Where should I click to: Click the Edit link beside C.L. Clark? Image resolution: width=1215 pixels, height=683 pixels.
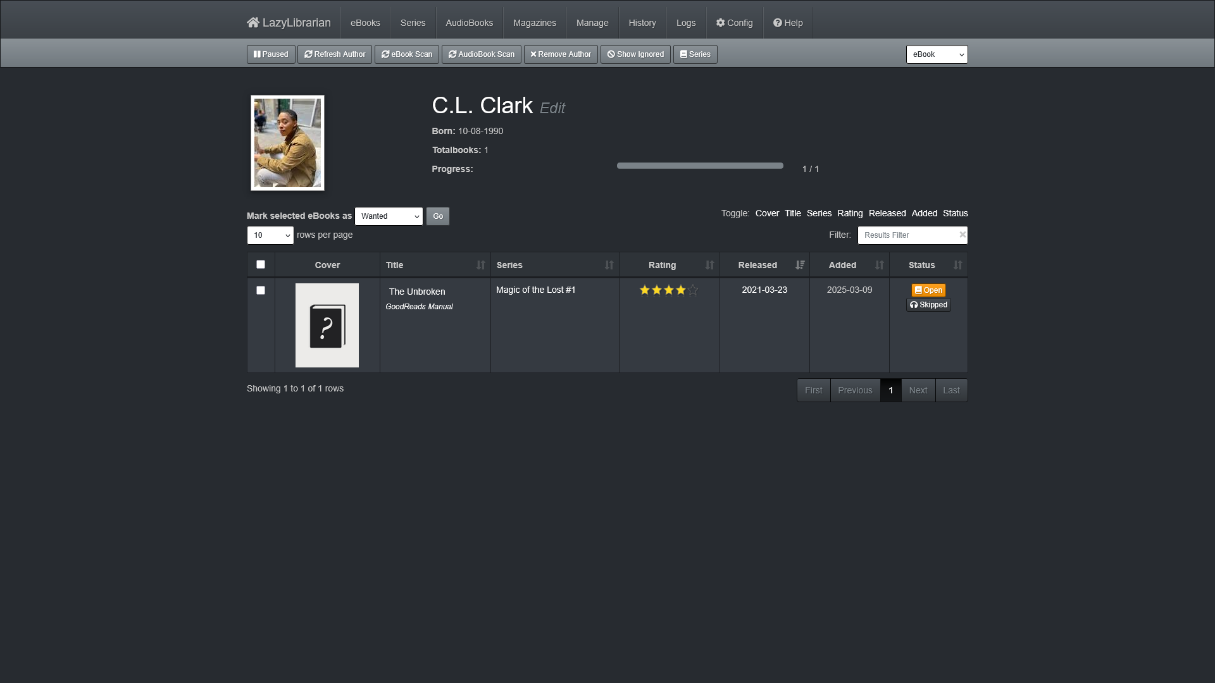tap(552, 108)
